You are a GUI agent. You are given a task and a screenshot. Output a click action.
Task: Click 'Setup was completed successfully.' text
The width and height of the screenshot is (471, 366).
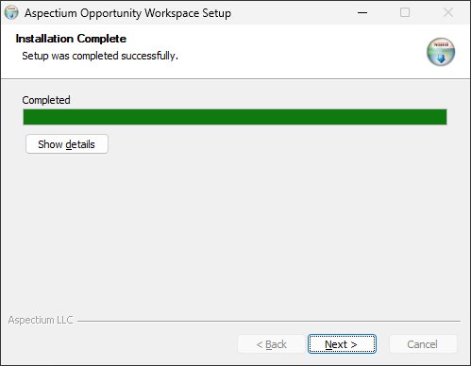[x=100, y=56]
